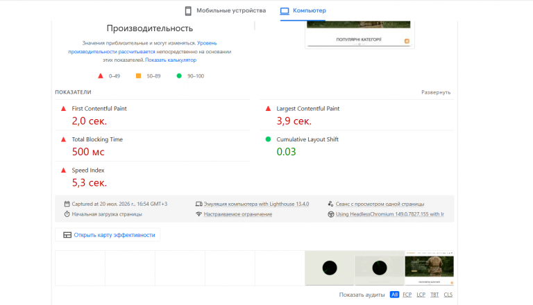Open the second filmstrip frame with black circle
This screenshot has width=533, height=305.
click(380, 268)
